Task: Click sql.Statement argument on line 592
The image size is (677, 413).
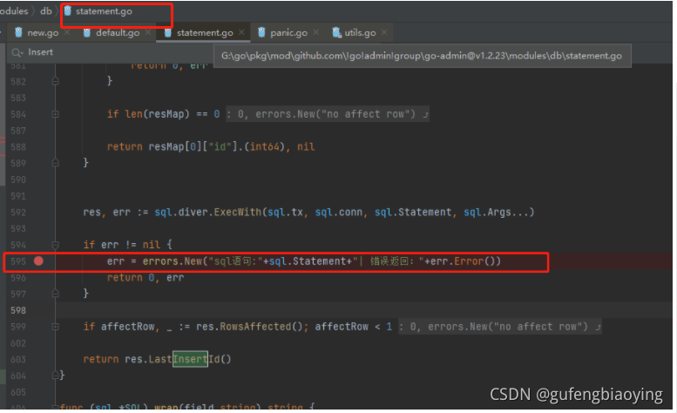Action: (x=413, y=213)
